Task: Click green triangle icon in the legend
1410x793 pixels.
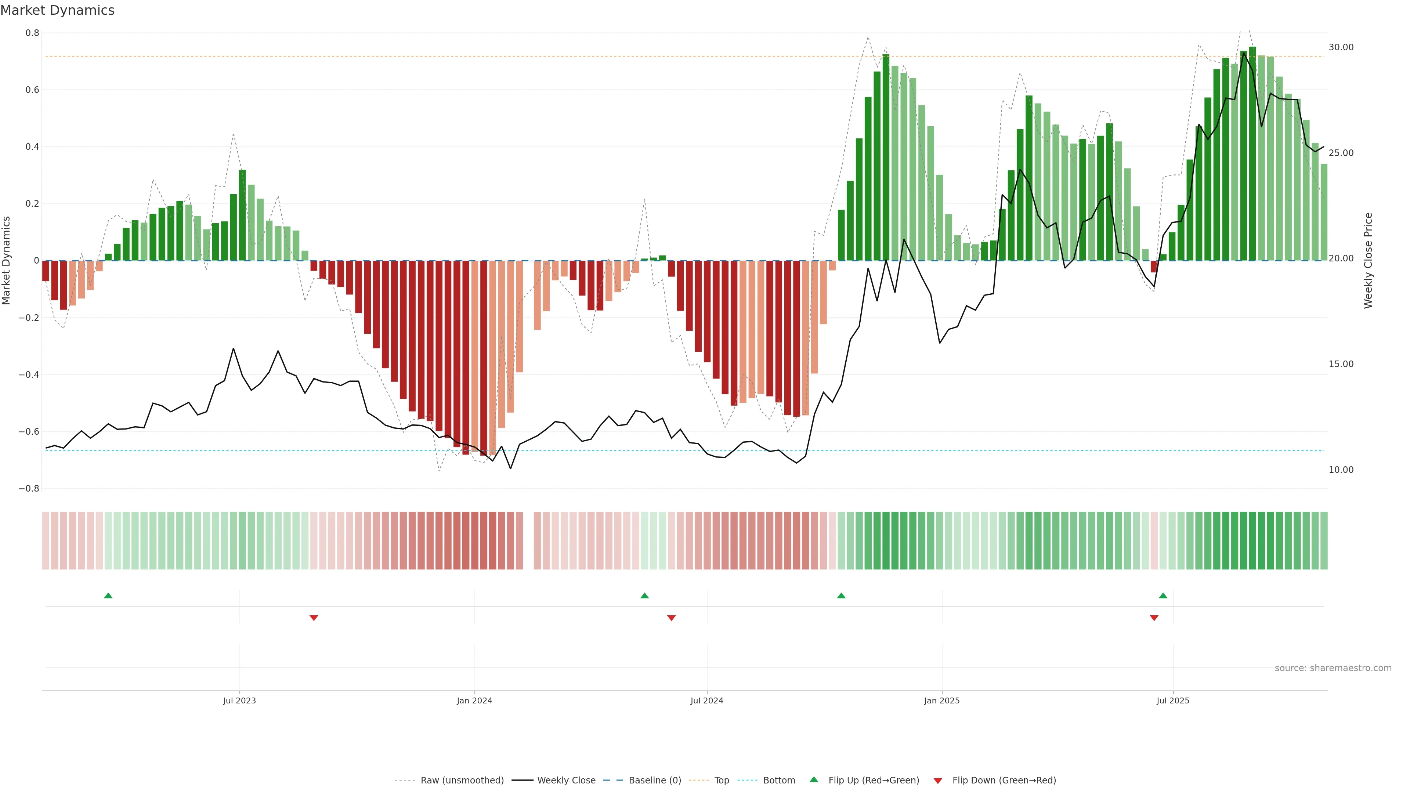Action: click(x=814, y=779)
